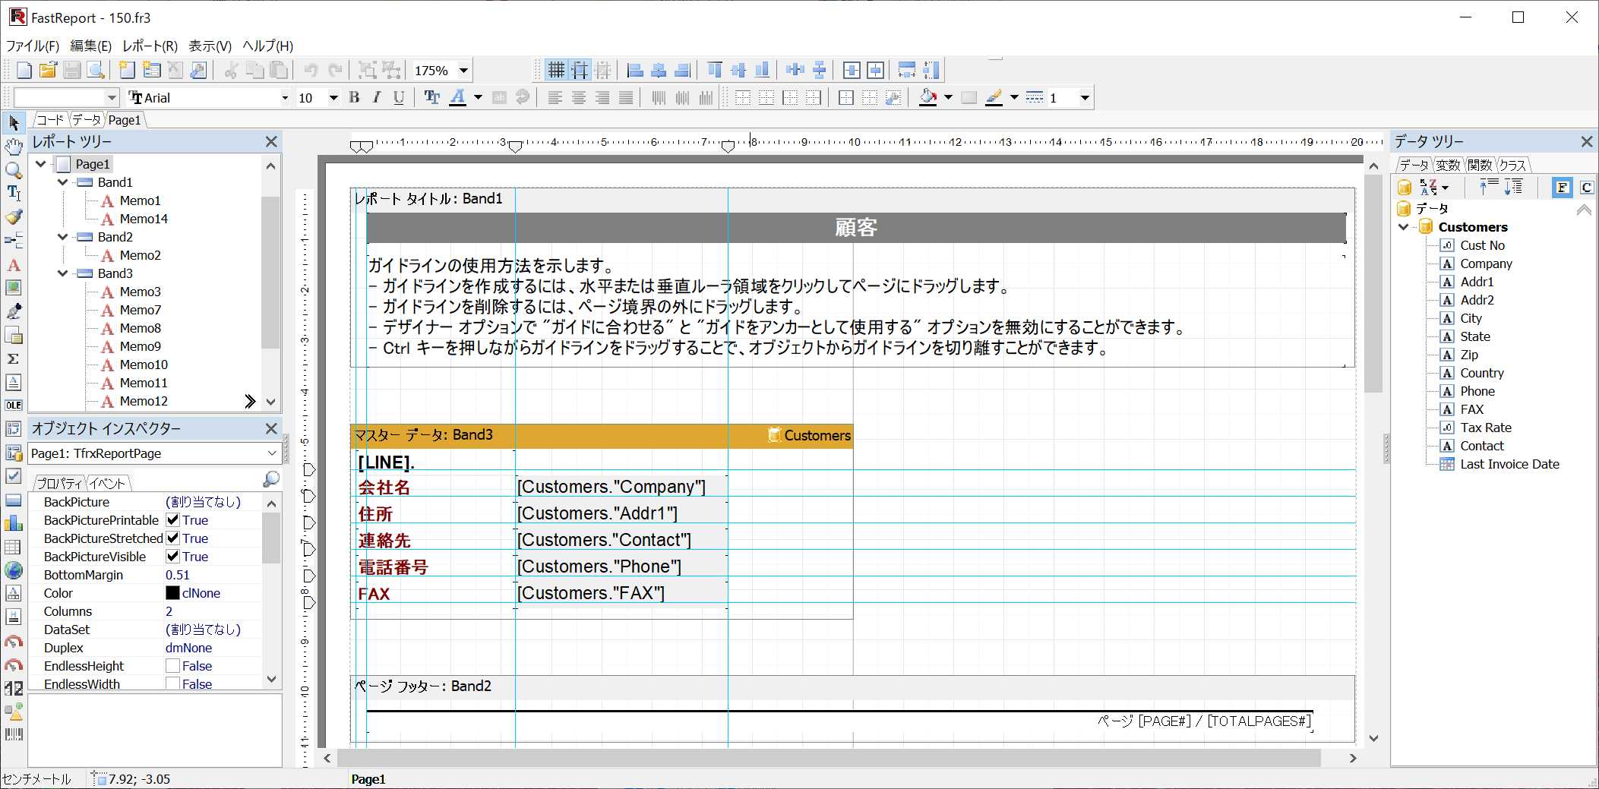
Task: Click the Center text align icon
Action: coord(579,97)
